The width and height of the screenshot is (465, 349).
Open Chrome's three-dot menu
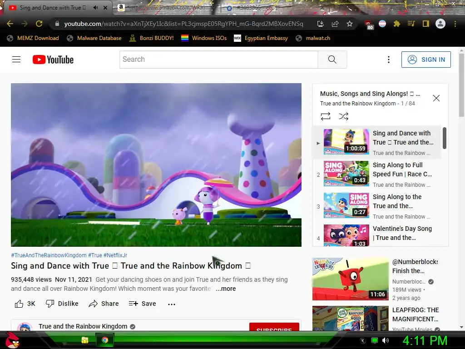[x=455, y=24]
